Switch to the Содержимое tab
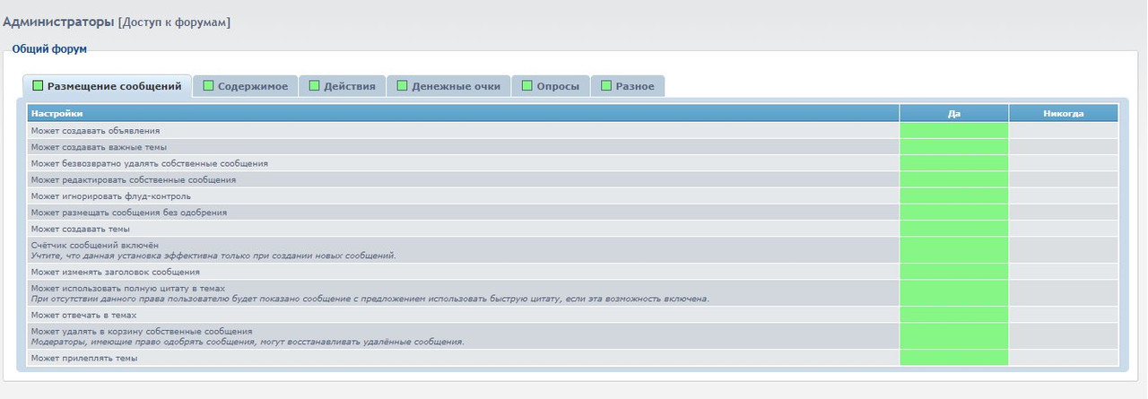This screenshot has height=399, width=1148. tap(245, 86)
